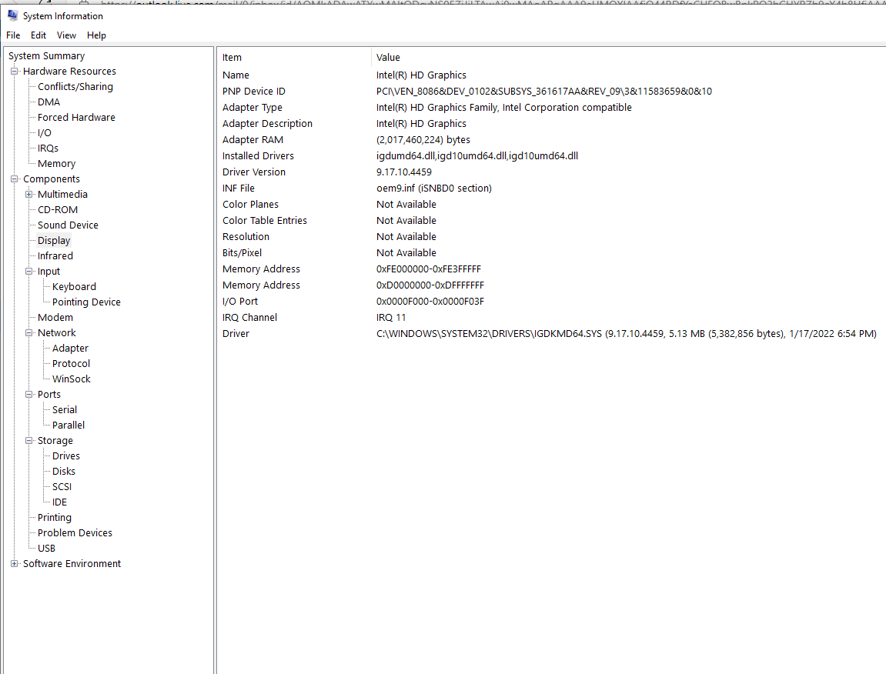Collapse the Storage tree node
Screen dimensions: 886x674
tap(29, 441)
